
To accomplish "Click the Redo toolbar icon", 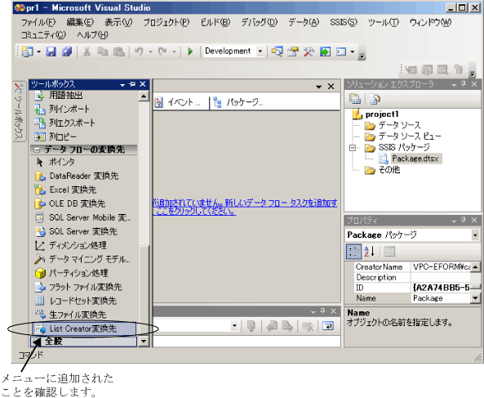I will (162, 51).
